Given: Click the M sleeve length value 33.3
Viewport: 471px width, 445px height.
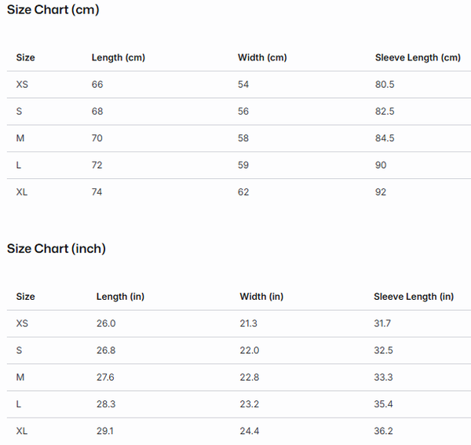Looking at the screenshot, I should pyautogui.click(x=383, y=377).
